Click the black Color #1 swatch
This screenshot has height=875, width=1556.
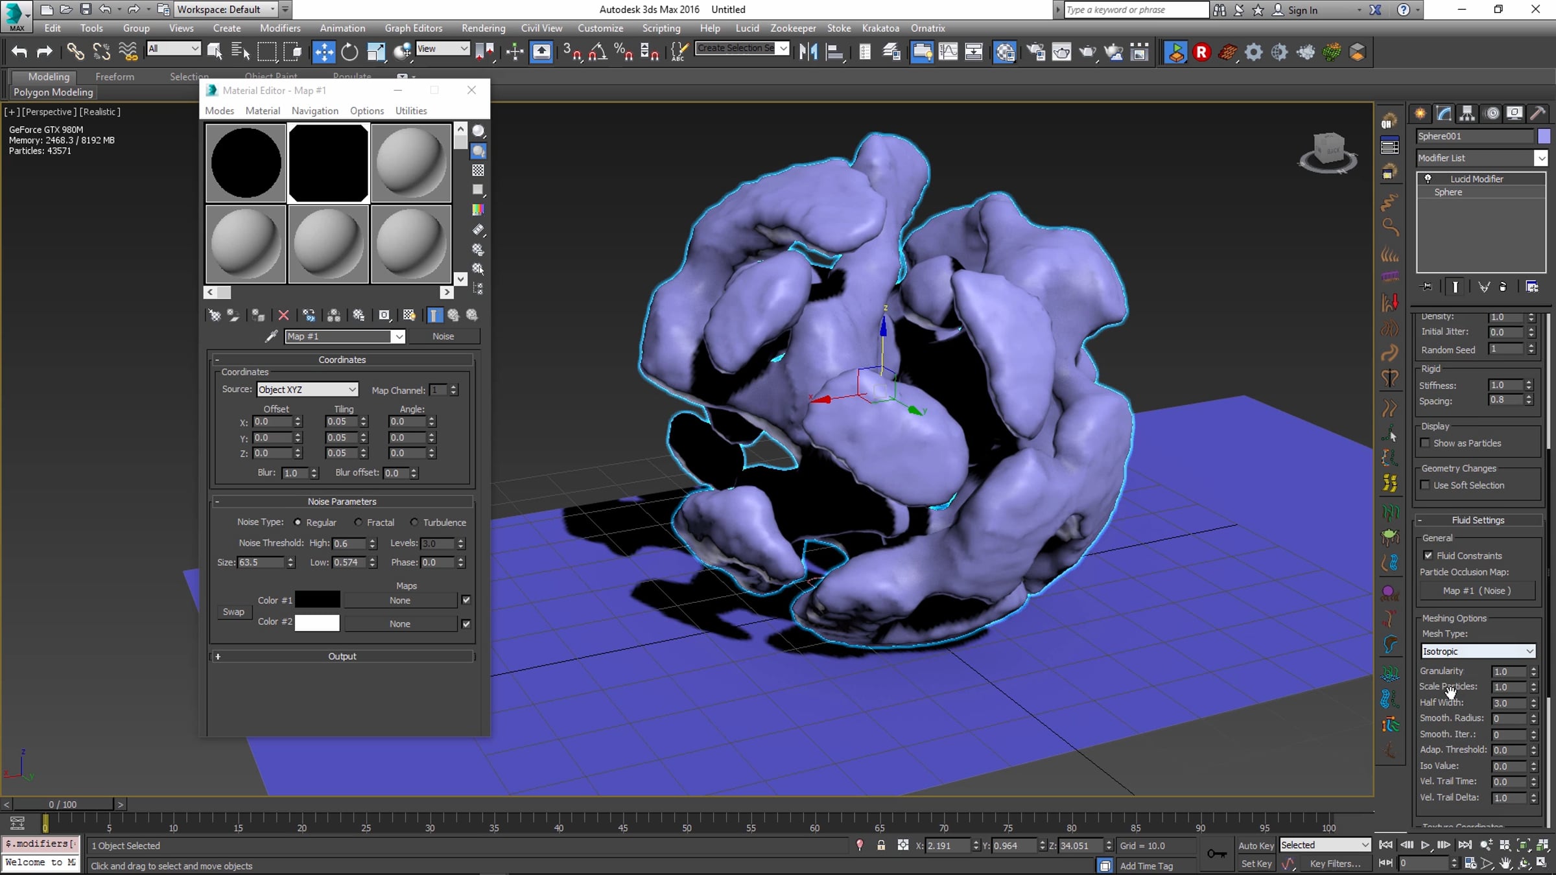317,600
